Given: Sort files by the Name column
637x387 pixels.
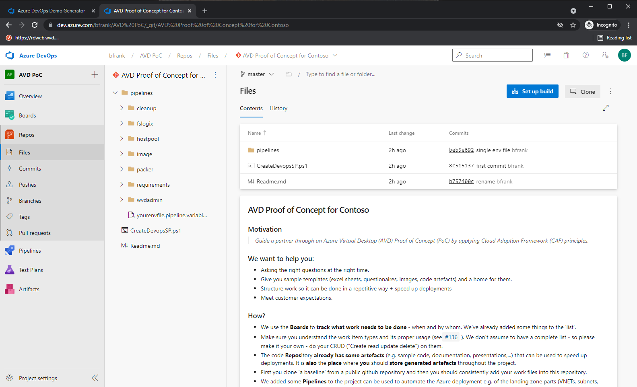Looking at the screenshot, I should 257,133.
